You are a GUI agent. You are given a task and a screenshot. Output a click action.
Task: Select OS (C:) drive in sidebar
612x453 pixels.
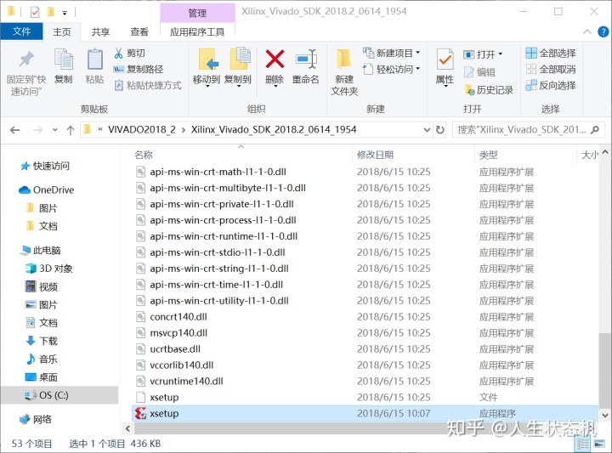[59, 395]
